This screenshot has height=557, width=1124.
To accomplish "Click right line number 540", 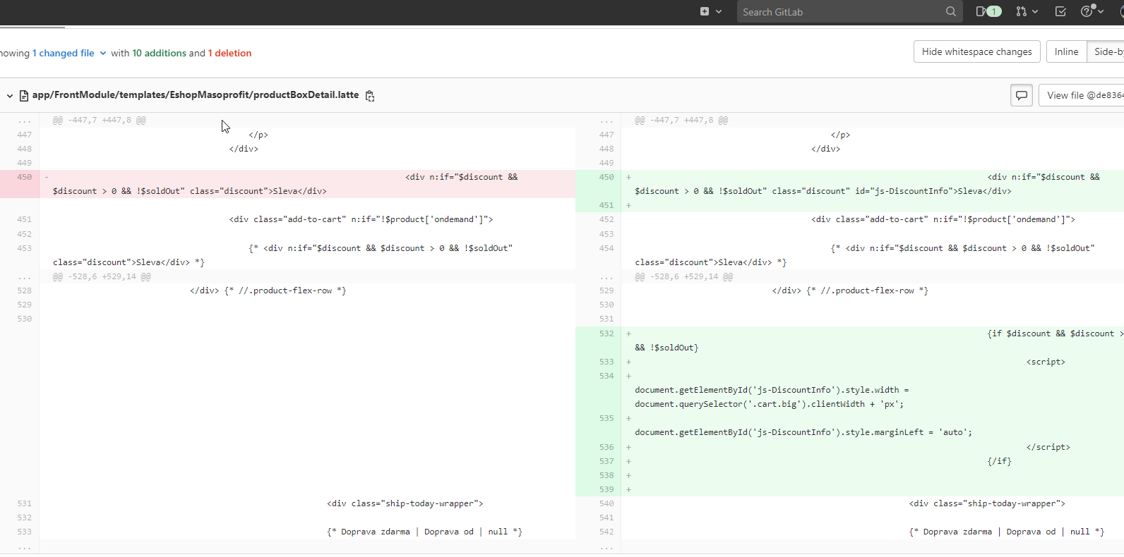I will click(x=606, y=503).
